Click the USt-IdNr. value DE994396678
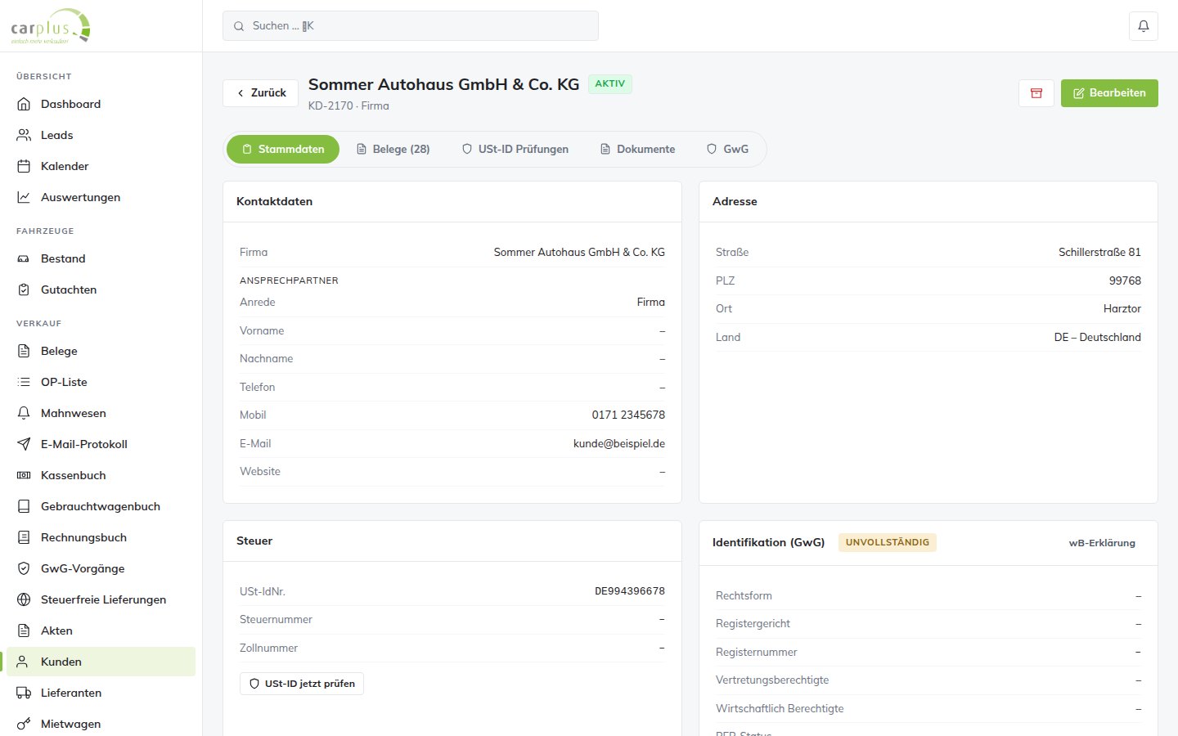This screenshot has width=1178, height=736. [630, 590]
